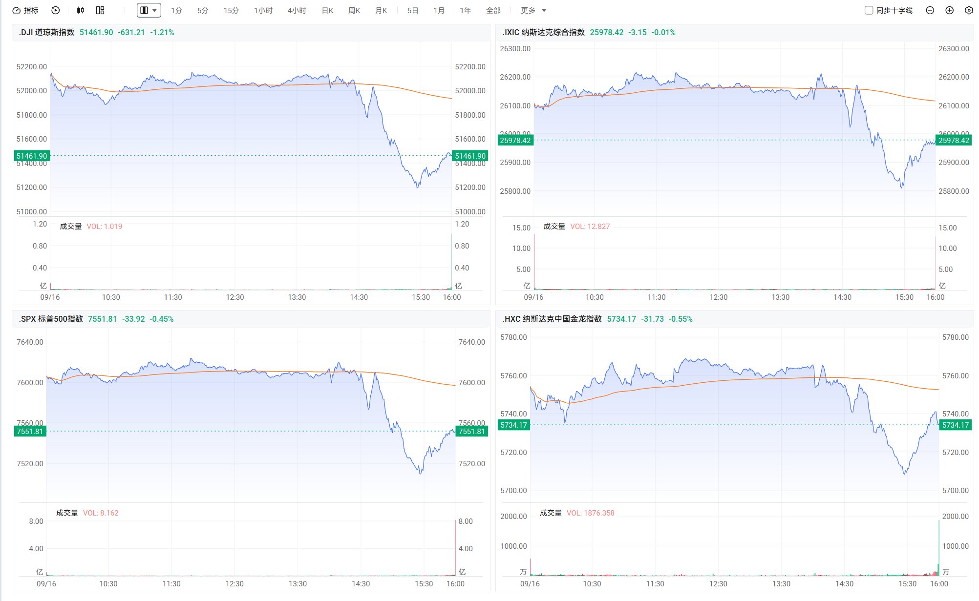
Task: Click the 7551.81 price tag on SPX left axis
Action: coord(30,431)
